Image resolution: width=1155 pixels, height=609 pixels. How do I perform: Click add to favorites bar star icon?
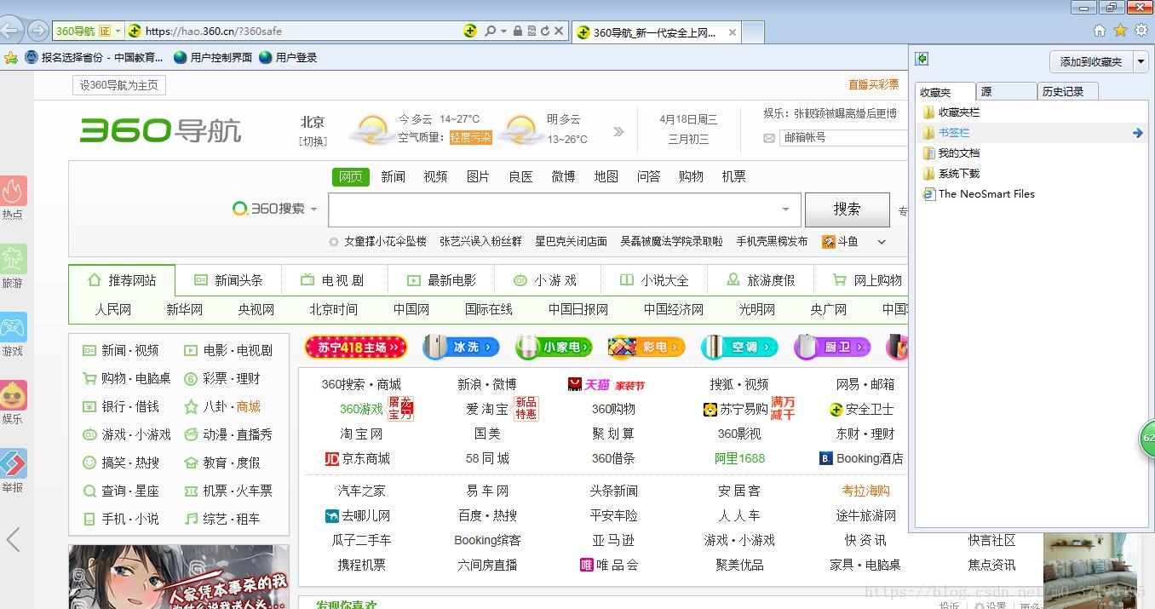[10, 58]
